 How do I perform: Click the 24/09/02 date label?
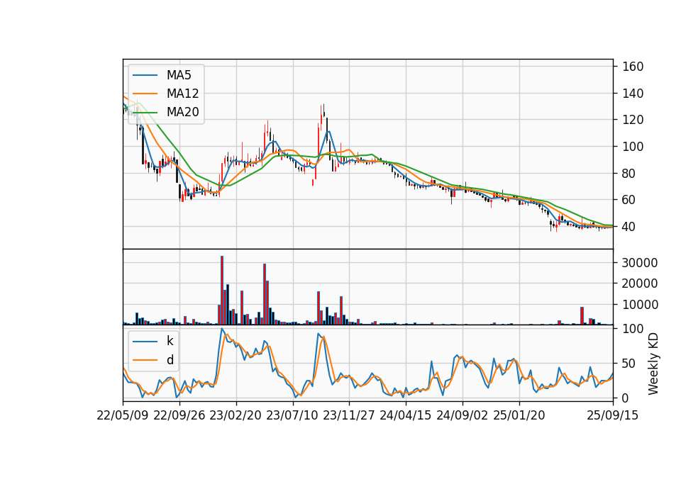point(462,415)
